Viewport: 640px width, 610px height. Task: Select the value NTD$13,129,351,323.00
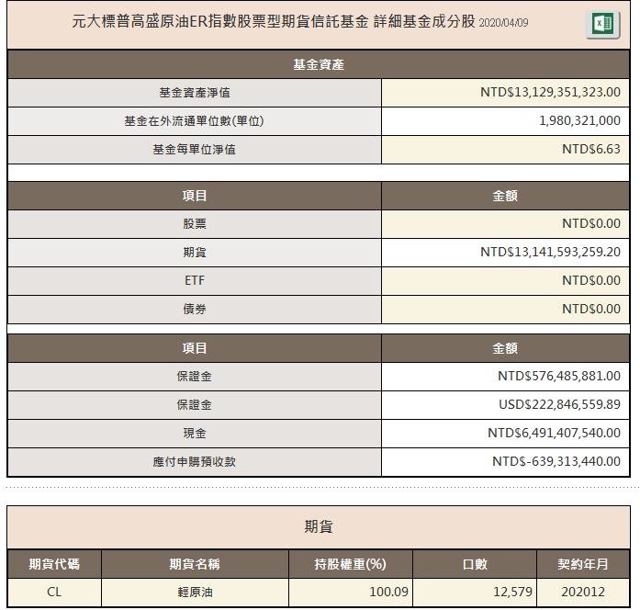[550, 92]
